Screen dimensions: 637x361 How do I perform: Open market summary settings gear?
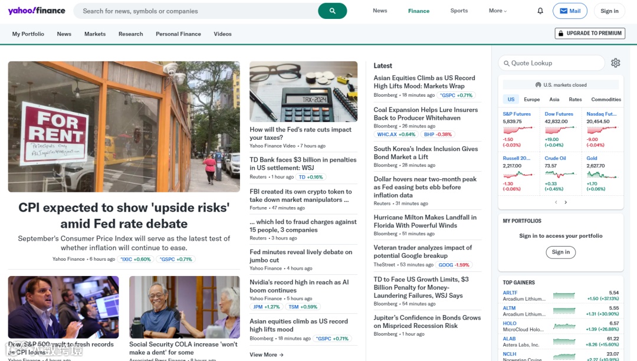click(x=615, y=63)
